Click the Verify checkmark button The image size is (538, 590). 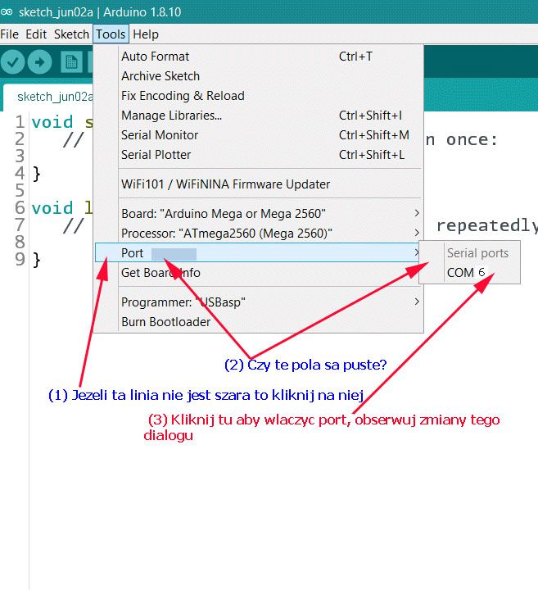click(x=12, y=62)
